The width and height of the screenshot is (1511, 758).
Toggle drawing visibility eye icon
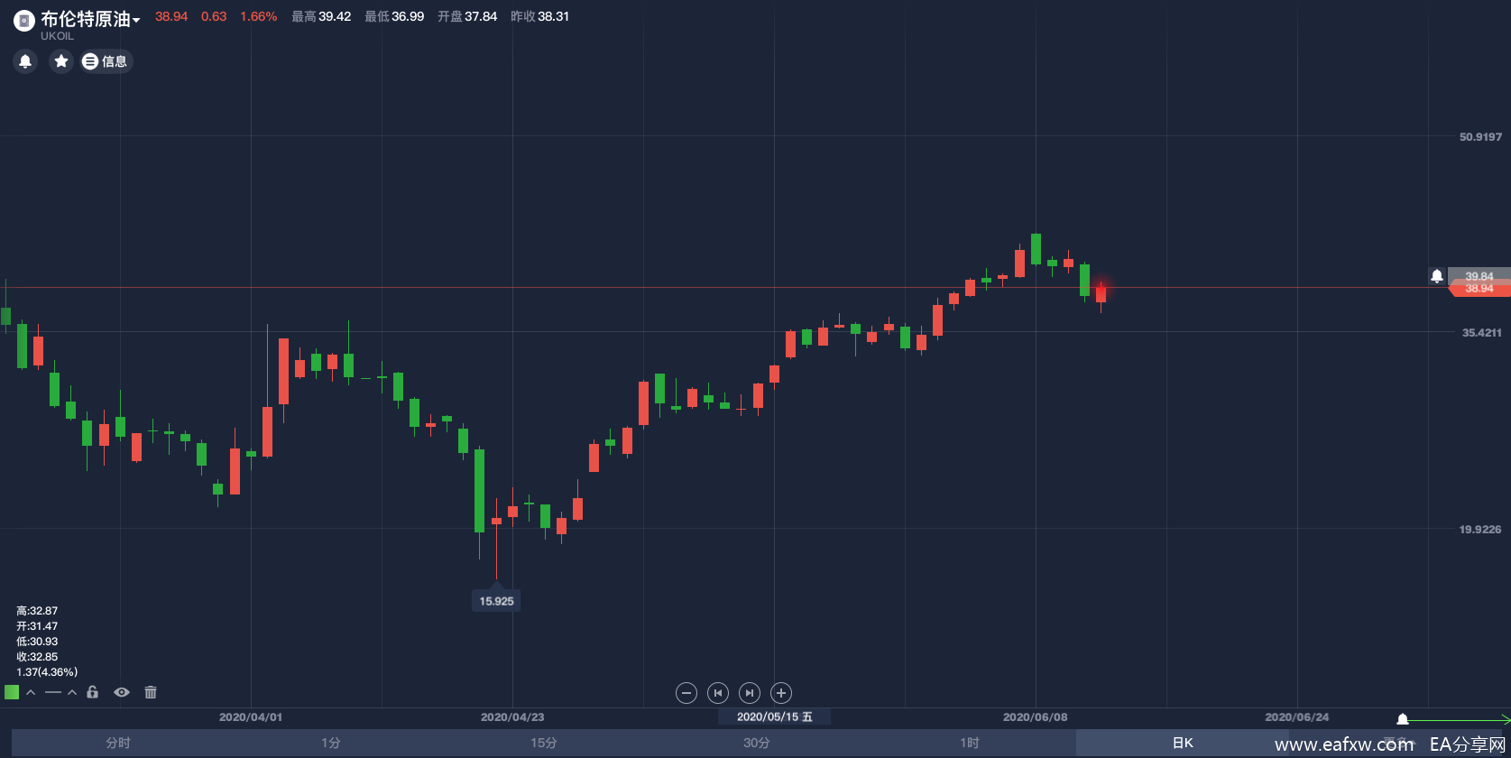(122, 692)
